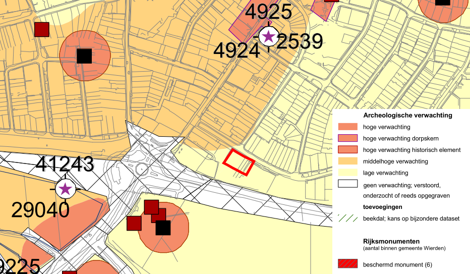
Task: Click the green hatched 'beekdal' legend symbol
Action: [x=347, y=218]
